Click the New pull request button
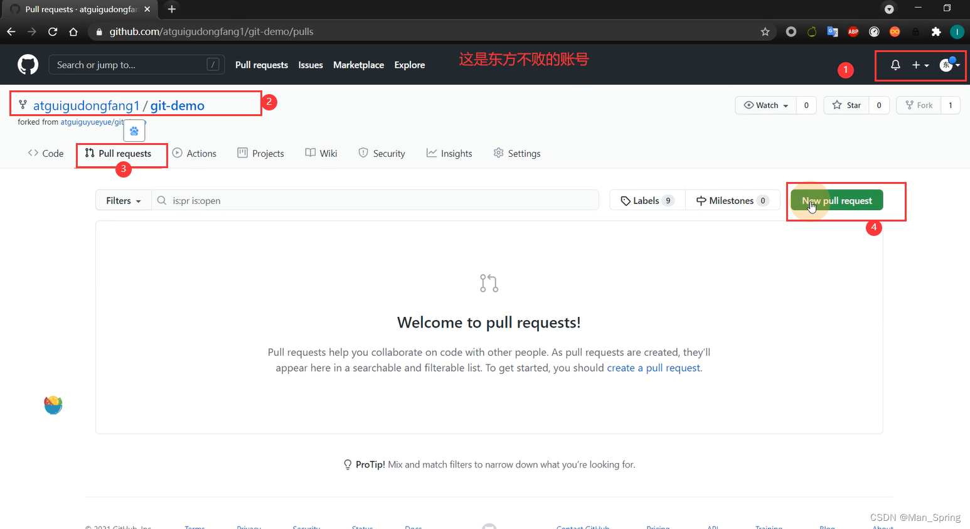Screen dimensions: 970x529 coord(837,201)
